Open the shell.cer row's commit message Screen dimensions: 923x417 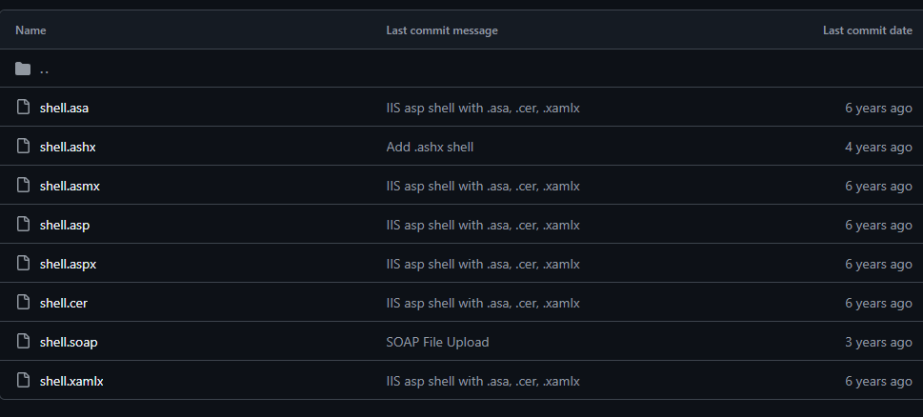[483, 304]
